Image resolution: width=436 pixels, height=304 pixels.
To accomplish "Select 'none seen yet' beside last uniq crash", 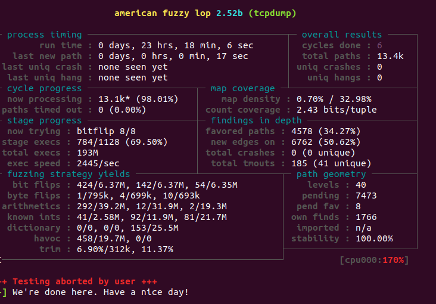I will (133, 67).
